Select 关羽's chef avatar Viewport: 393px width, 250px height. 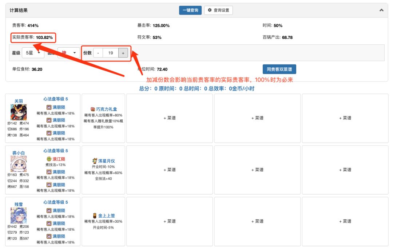click(x=19, y=112)
